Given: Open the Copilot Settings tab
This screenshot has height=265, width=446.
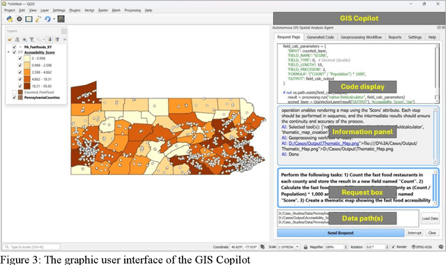Looking at the screenshot, I should [415, 37].
